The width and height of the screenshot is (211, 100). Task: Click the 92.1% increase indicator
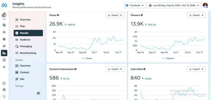coord(65,79)
